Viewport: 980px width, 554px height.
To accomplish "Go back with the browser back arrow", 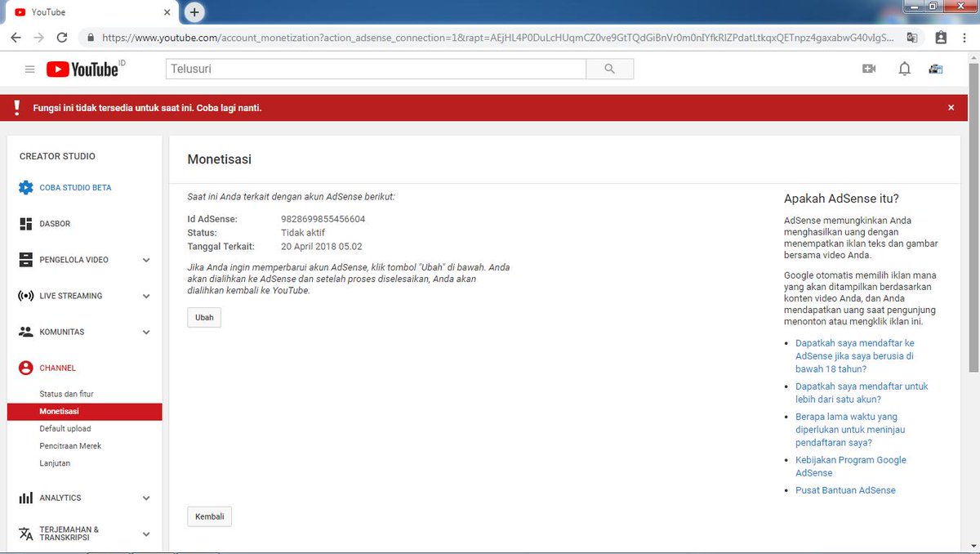I will [x=16, y=38].
